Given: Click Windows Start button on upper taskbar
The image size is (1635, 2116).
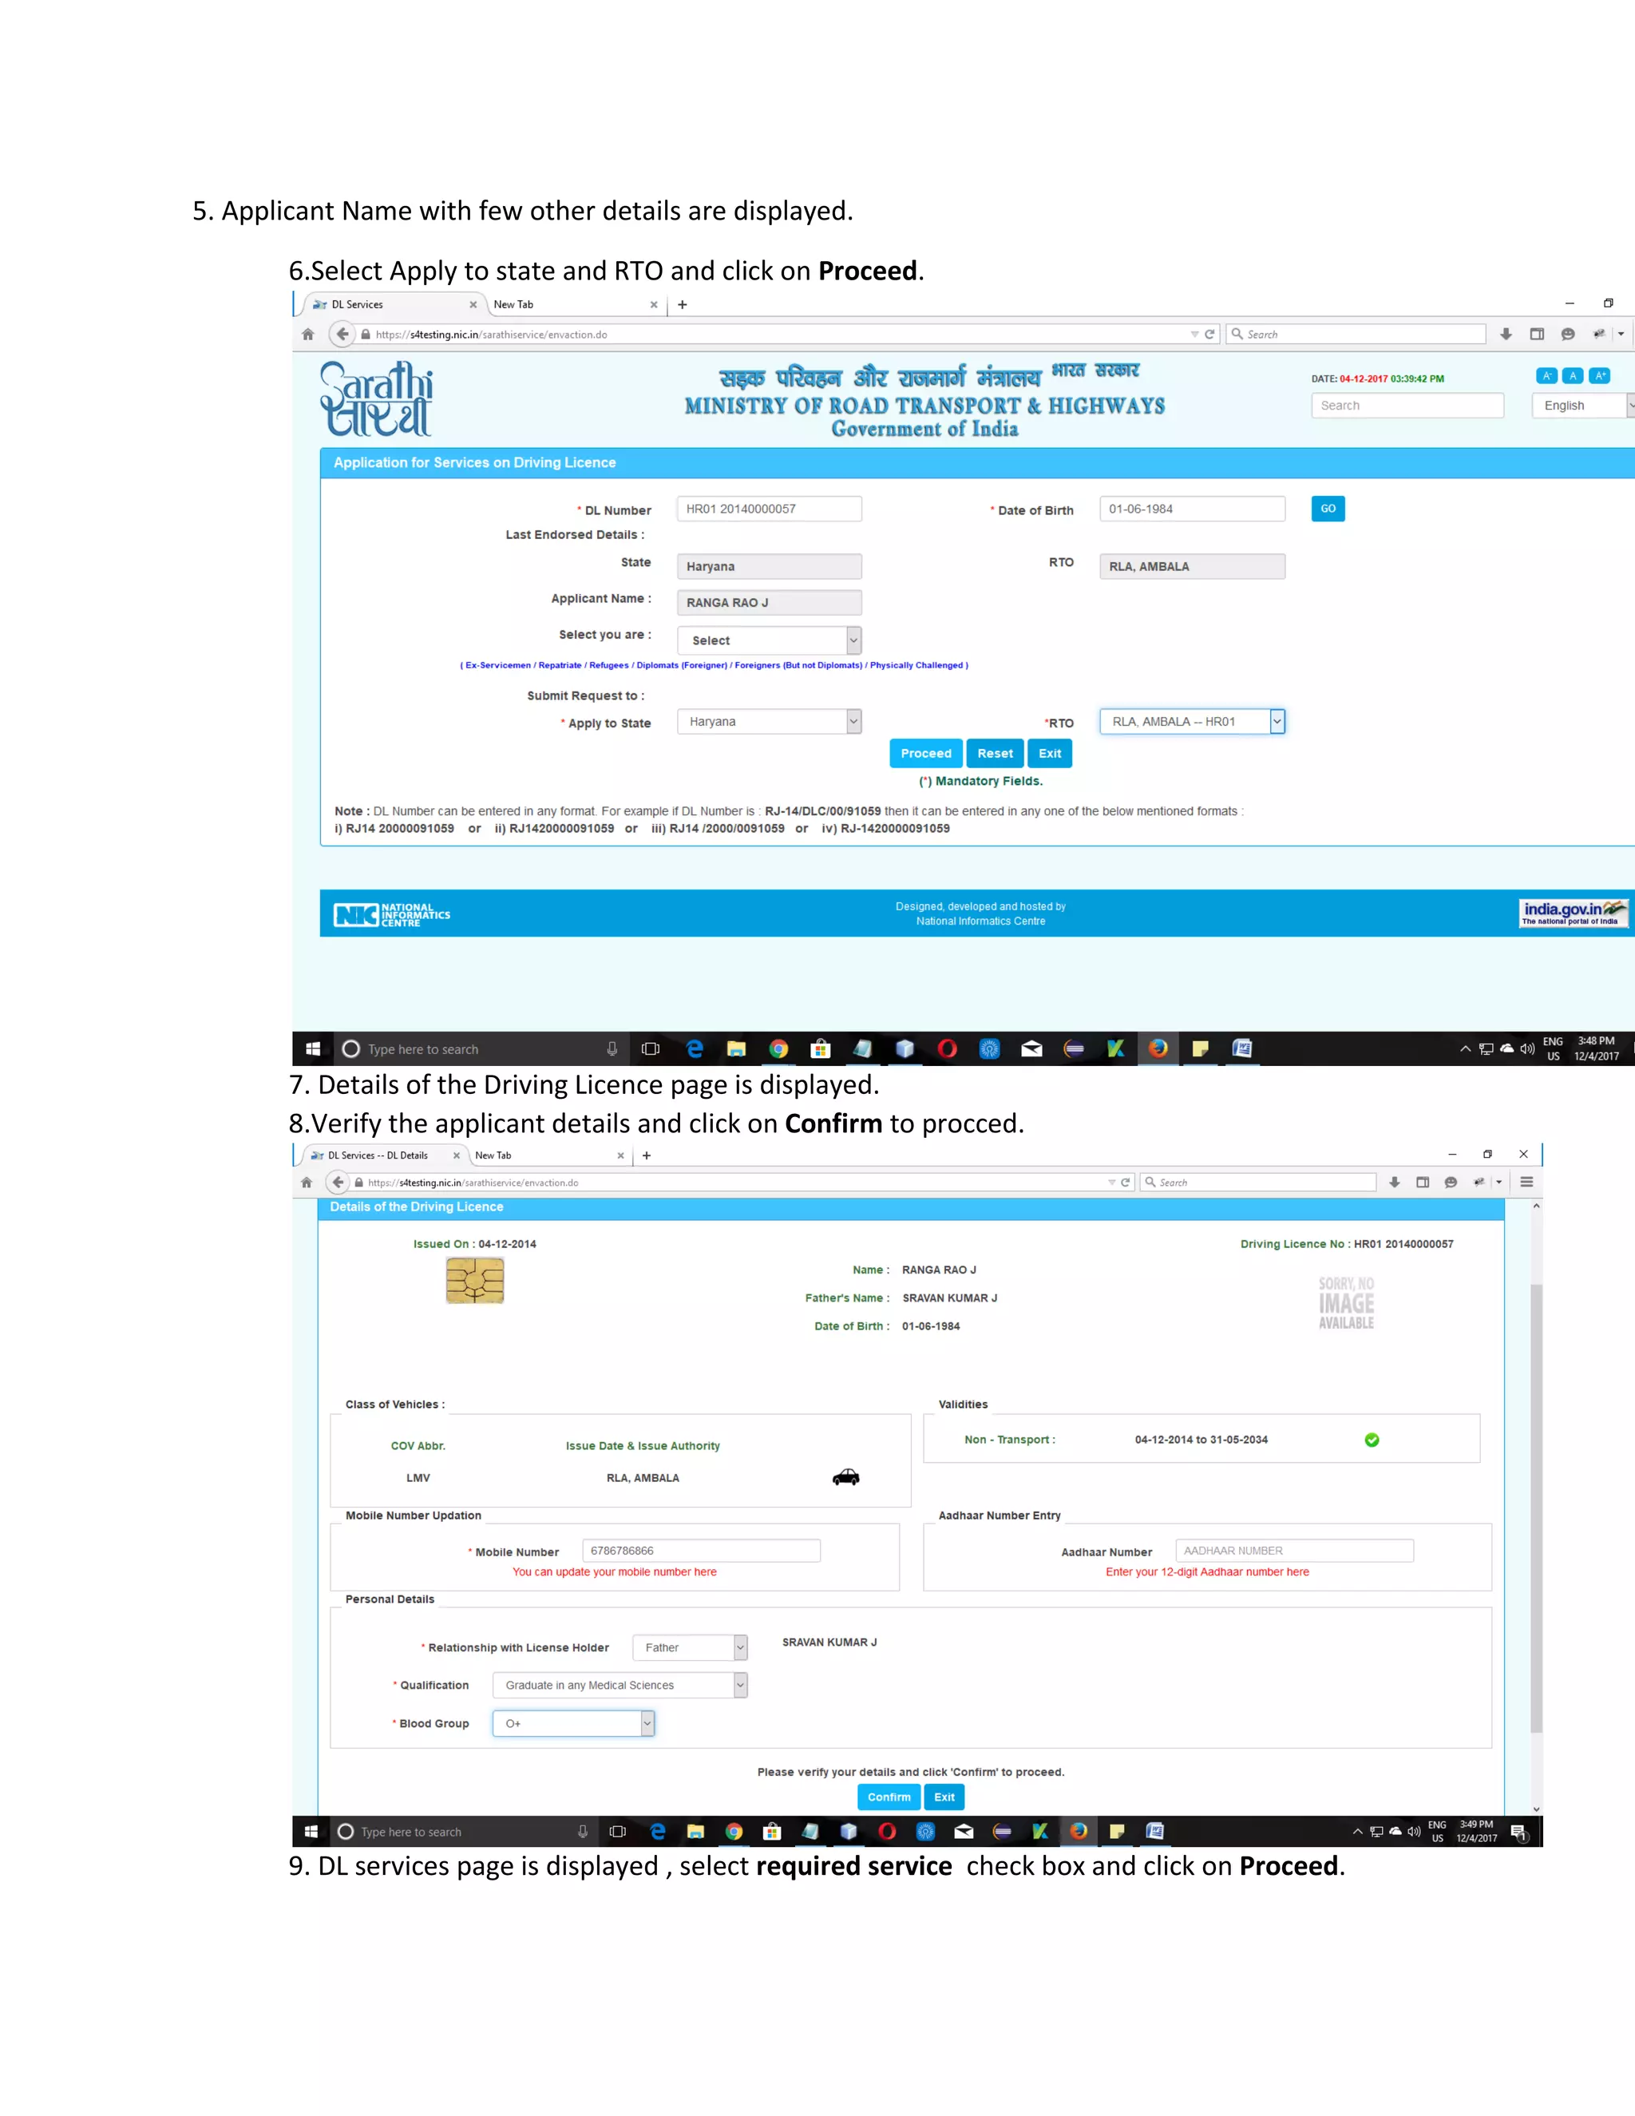Looking at the screenshot, I should tap(313, 1048).
